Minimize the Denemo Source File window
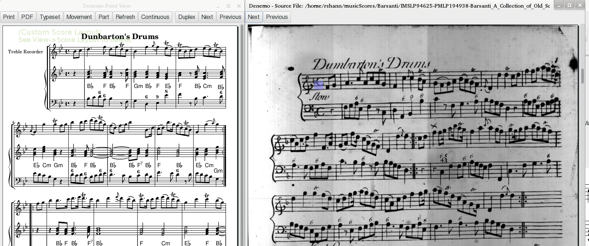The image size is (589, 246). pos(559,5)
